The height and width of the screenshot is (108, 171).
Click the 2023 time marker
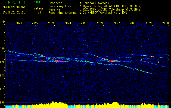[51, 23]
